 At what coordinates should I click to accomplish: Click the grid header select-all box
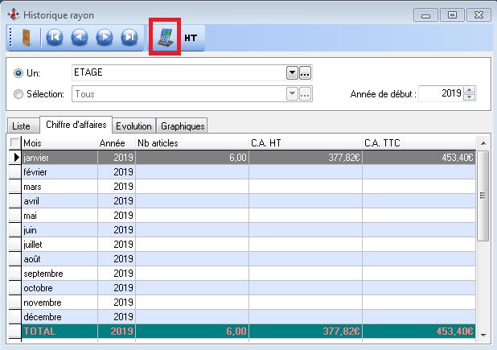pyautogui.click(x=14, y=142)
